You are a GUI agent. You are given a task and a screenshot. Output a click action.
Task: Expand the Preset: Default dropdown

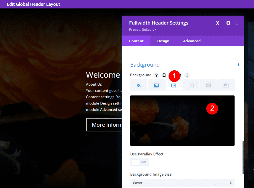[x=143, y=30]
